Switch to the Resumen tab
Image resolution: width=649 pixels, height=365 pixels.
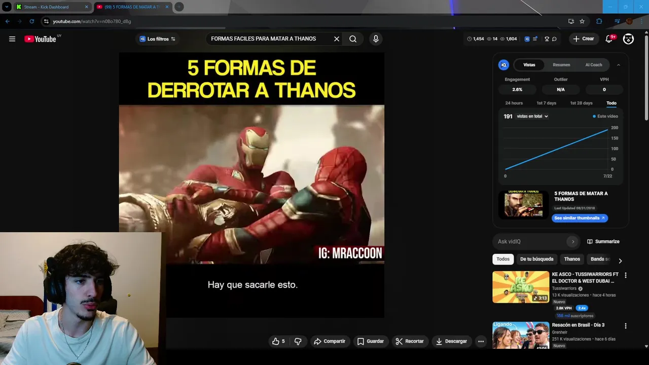561,65
